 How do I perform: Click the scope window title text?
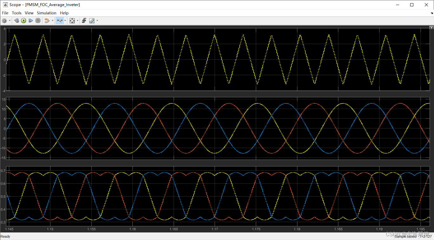pyautogui.click(x=45, y=5)
